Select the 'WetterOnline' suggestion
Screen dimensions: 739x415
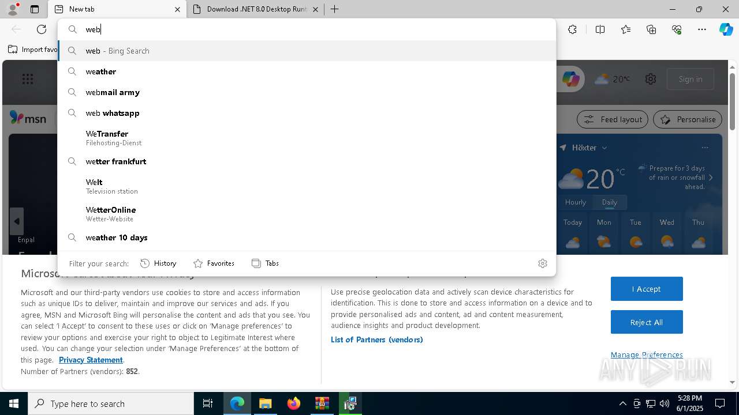point(307,214)
